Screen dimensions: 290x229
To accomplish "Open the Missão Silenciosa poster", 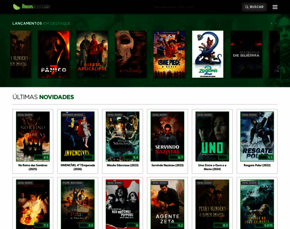I will 122,136.
